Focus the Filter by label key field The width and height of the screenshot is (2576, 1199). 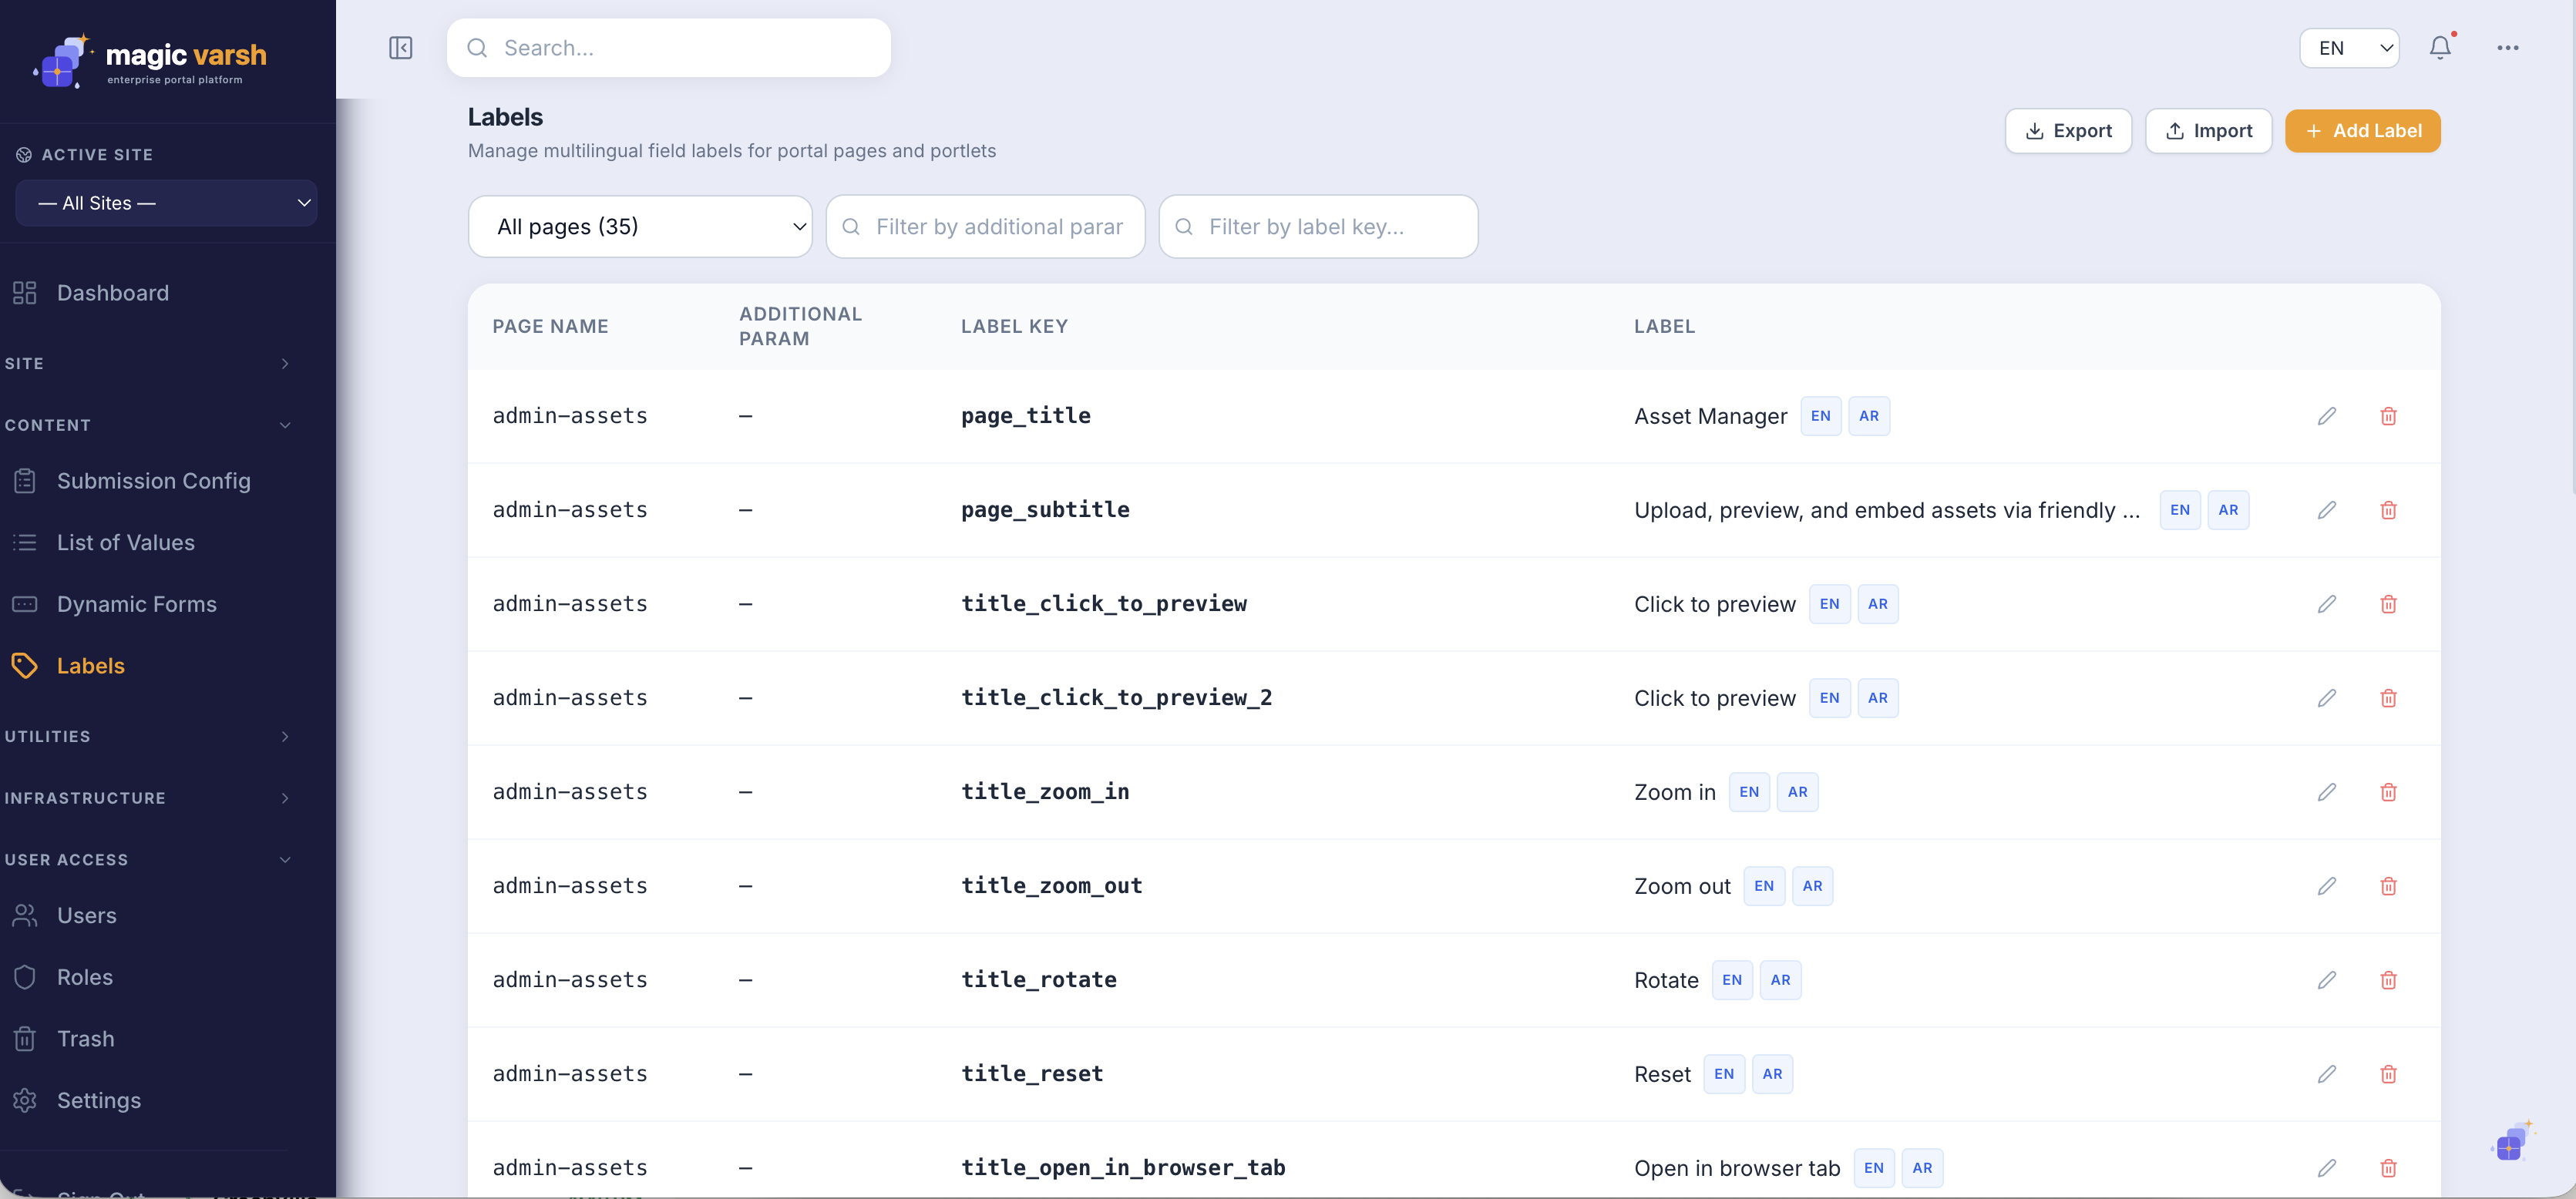pos(1318,227)
